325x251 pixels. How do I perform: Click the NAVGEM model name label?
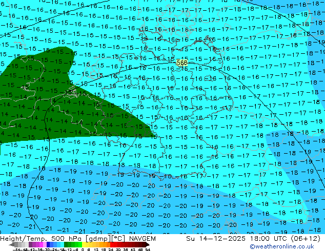142,239
